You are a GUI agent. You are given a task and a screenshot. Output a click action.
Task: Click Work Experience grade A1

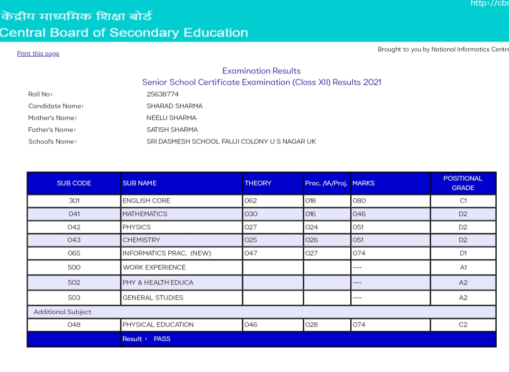tap(463, 267)
